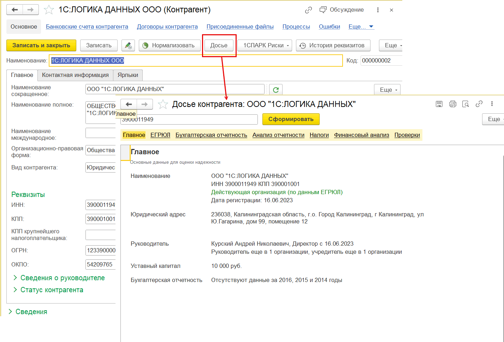504x342 pixels.
Task: Click link icon in Досье window
Action: point(479,104)
